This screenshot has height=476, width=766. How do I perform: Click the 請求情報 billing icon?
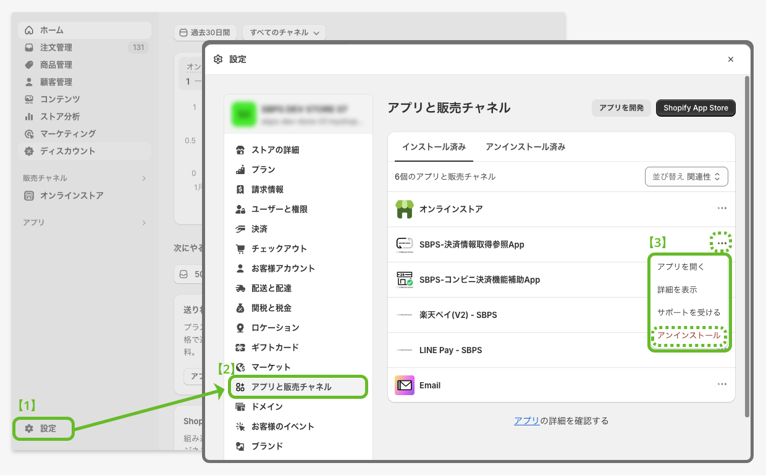pyautogui.click(x=240, y=190)
